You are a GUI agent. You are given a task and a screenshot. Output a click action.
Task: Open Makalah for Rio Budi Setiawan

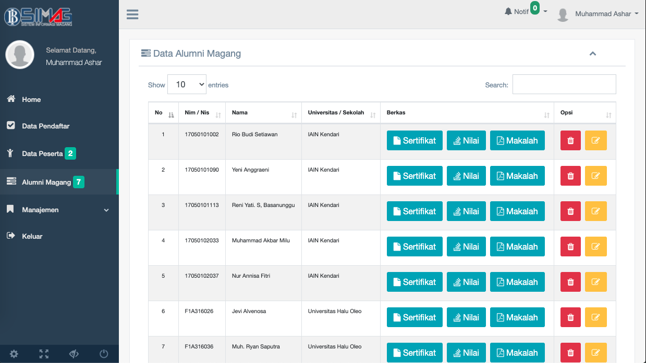517,140
